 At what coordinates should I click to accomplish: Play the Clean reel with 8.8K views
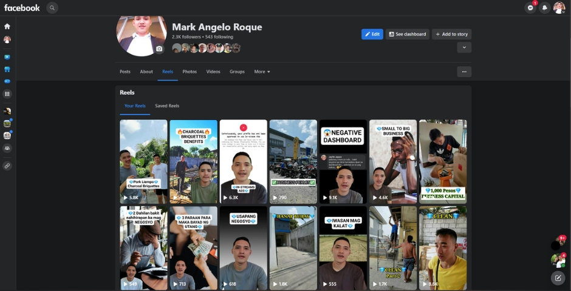tap(443, 248)
